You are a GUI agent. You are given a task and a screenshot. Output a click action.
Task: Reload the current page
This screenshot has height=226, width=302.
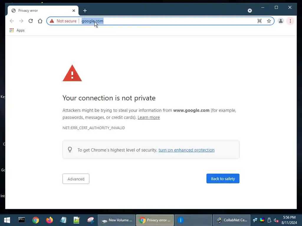point(31,21)
